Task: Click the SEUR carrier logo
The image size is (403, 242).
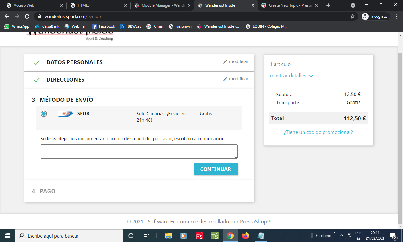Action: [x=65, y=114]
